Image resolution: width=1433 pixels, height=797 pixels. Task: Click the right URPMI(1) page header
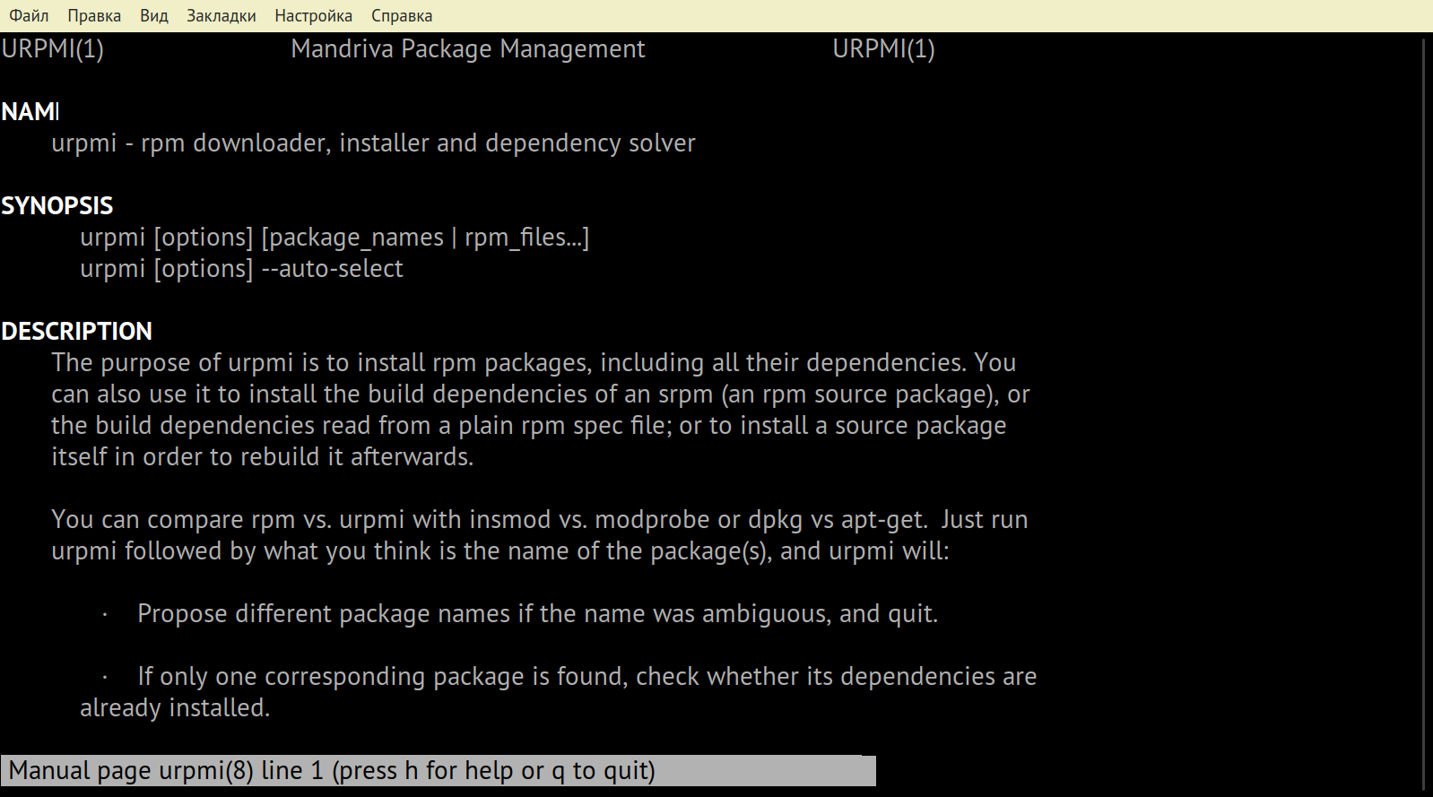click(883, 48)
